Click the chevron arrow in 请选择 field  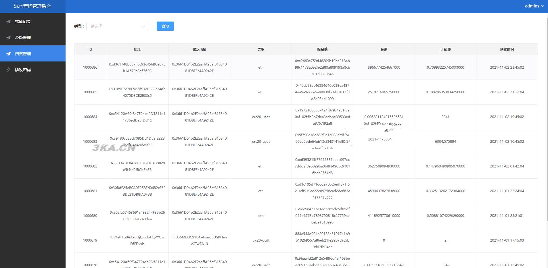tap(143, 26)
